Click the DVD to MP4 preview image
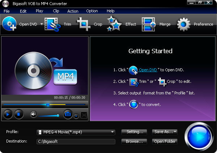Image resolution: width=217 pixels, height=153 pixels. click(45, 65)
